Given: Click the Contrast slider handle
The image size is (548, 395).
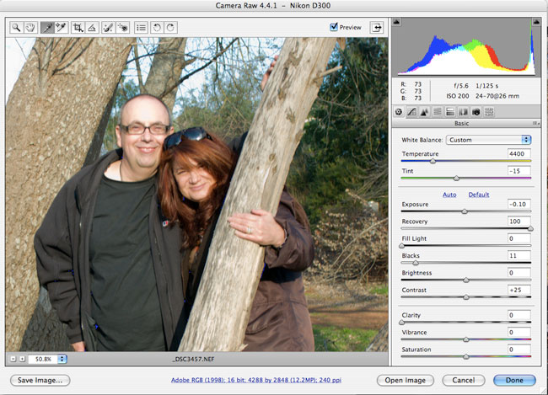Looking at the screenshot, I should (466, 296).
